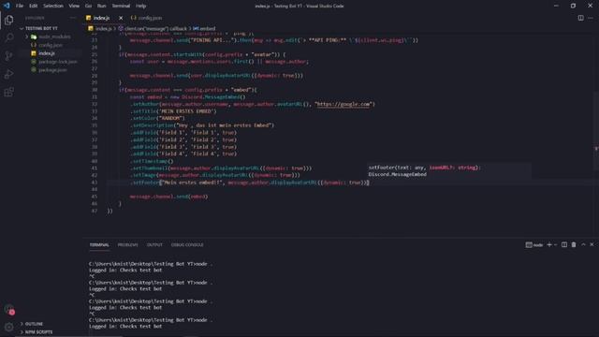
Task: Click the setTitle('MEIN ERSTES EMBED') line
Action: [173, 111]
